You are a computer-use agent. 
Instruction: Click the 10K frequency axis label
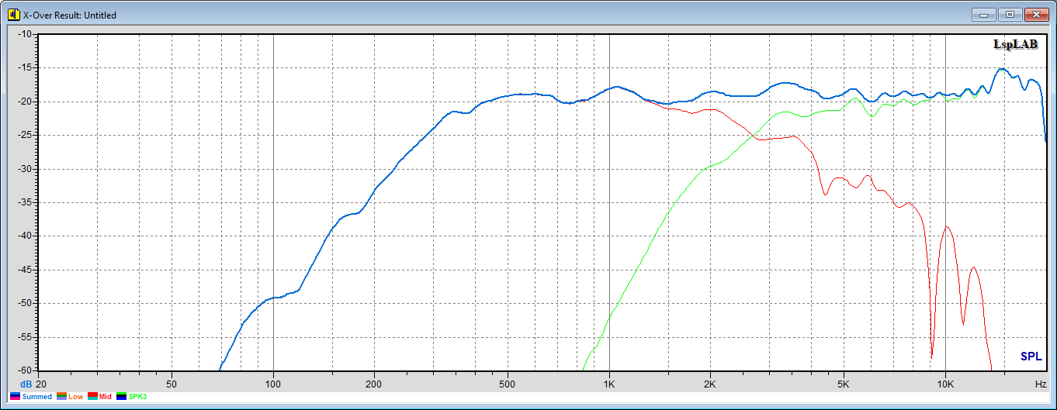[945, 384]
